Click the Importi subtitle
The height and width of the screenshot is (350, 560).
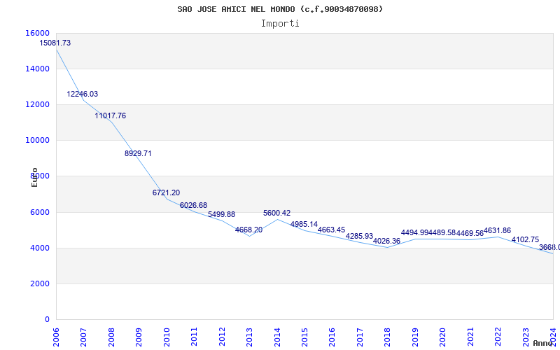[x=280, y=24]
